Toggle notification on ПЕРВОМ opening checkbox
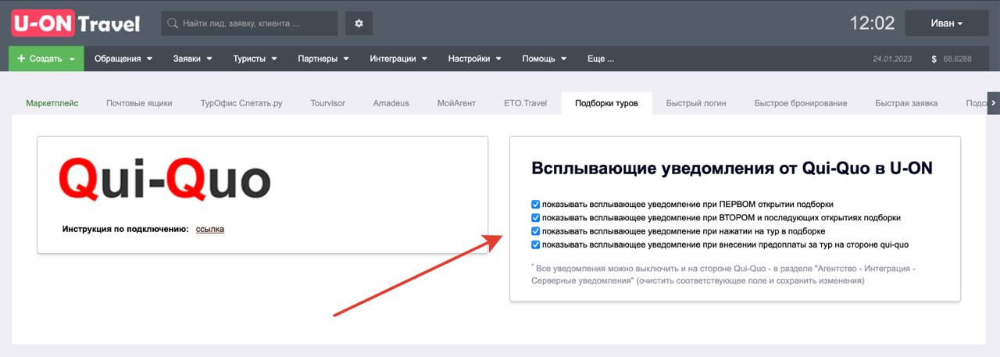 click(x=536, y=204)
